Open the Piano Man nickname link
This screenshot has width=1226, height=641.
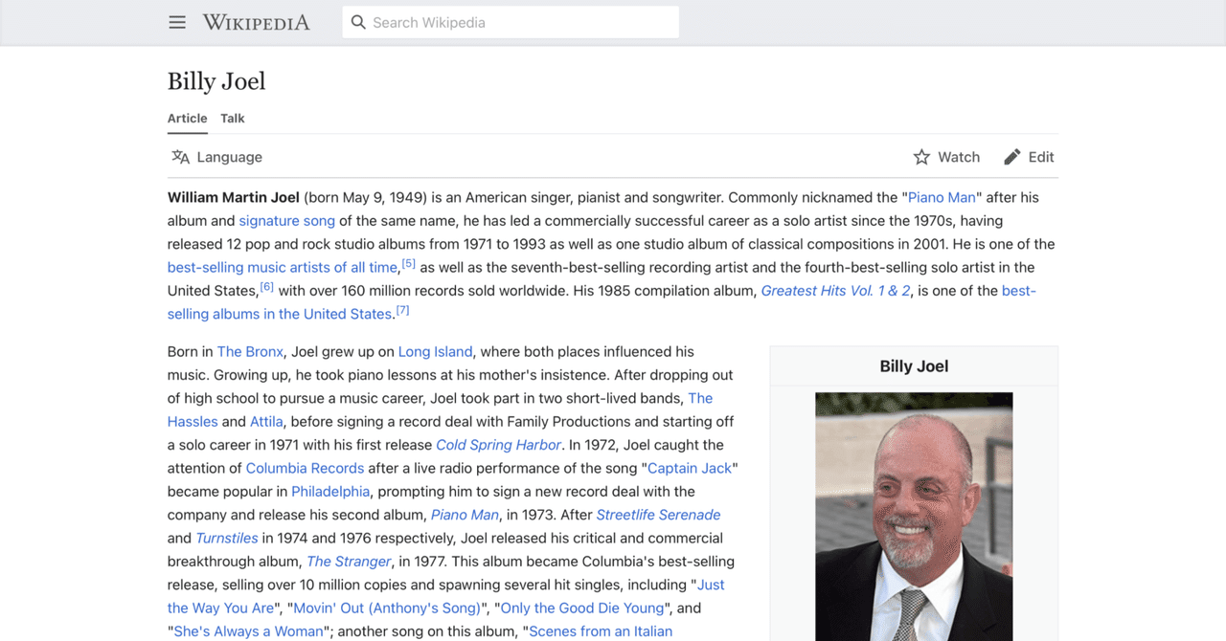pos(942,197)
